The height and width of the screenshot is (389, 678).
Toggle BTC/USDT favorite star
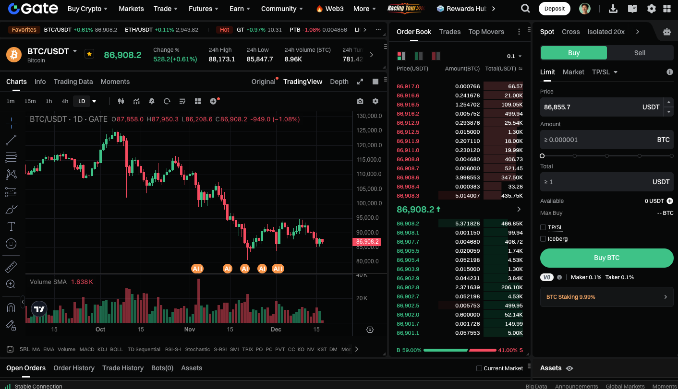pyautogui.click(x=89, y=54)
